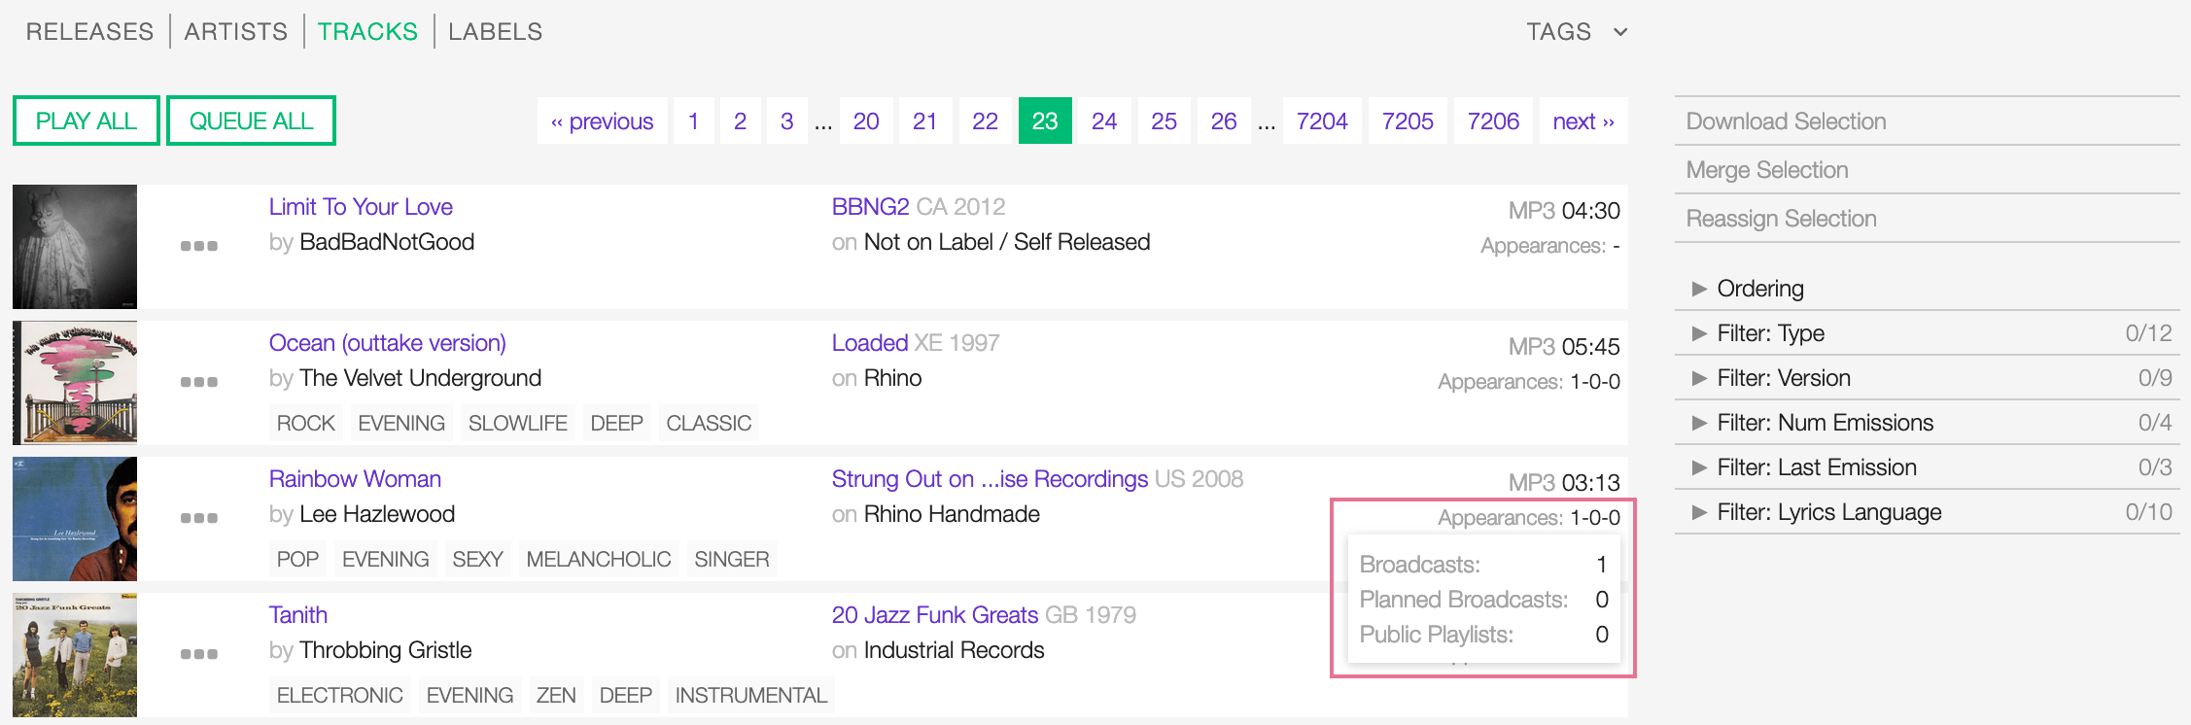Open the track Limit To Your Love
The image size is (2191, 725).
[x=361, y=207]
